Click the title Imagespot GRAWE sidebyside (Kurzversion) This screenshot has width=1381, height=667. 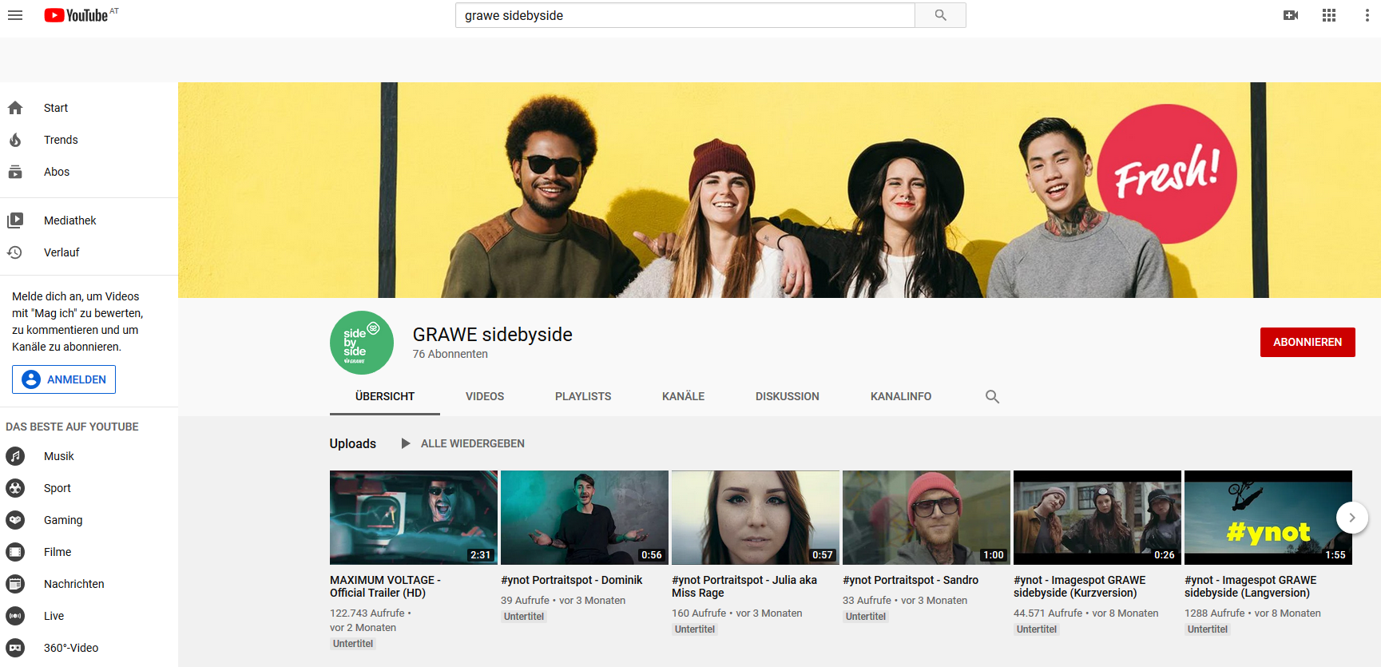pos(1080,586)
